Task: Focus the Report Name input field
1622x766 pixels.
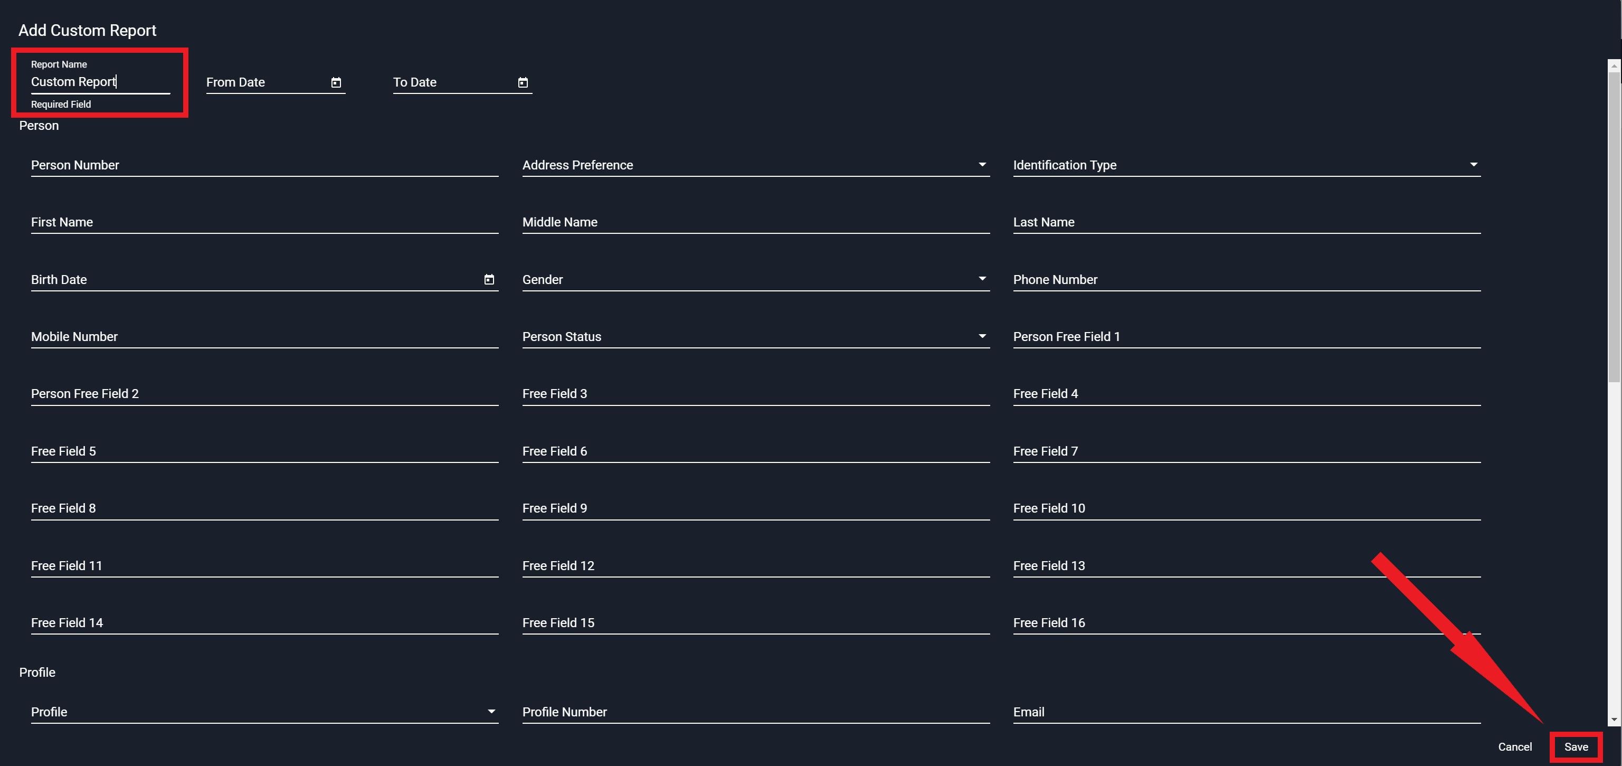Action: click(101, 82)
